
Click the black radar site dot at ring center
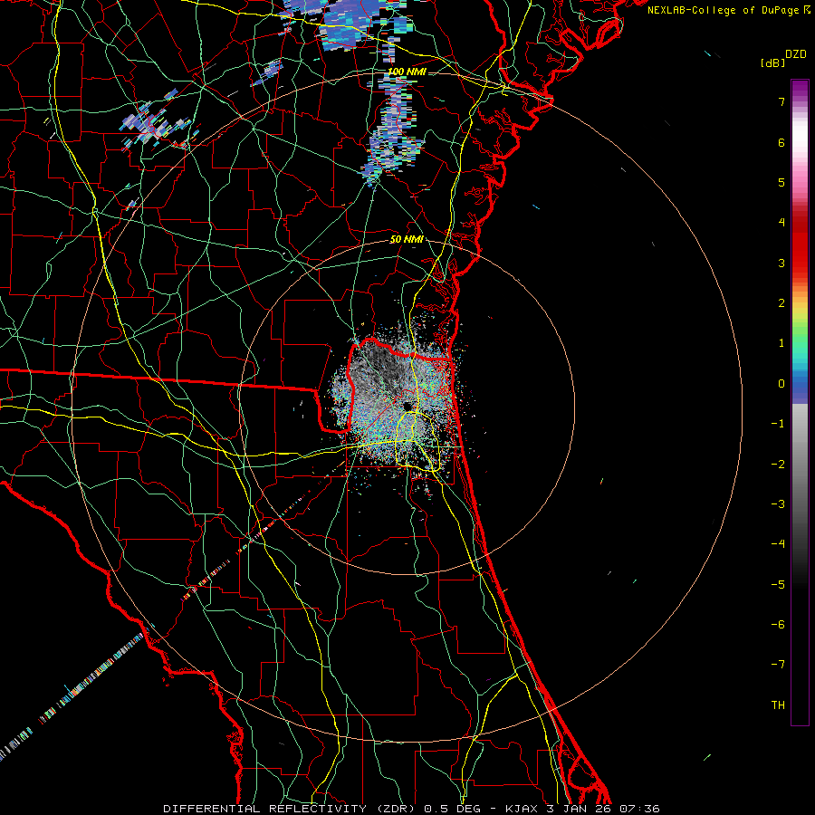tap(407, 407)
